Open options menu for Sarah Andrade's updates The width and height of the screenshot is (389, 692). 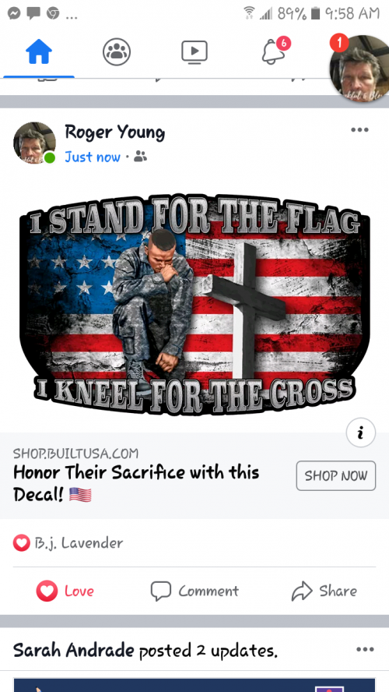tap(365, 649)
